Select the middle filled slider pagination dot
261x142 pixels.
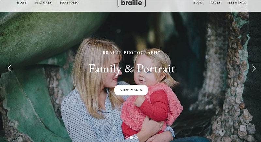pos(131,138)
